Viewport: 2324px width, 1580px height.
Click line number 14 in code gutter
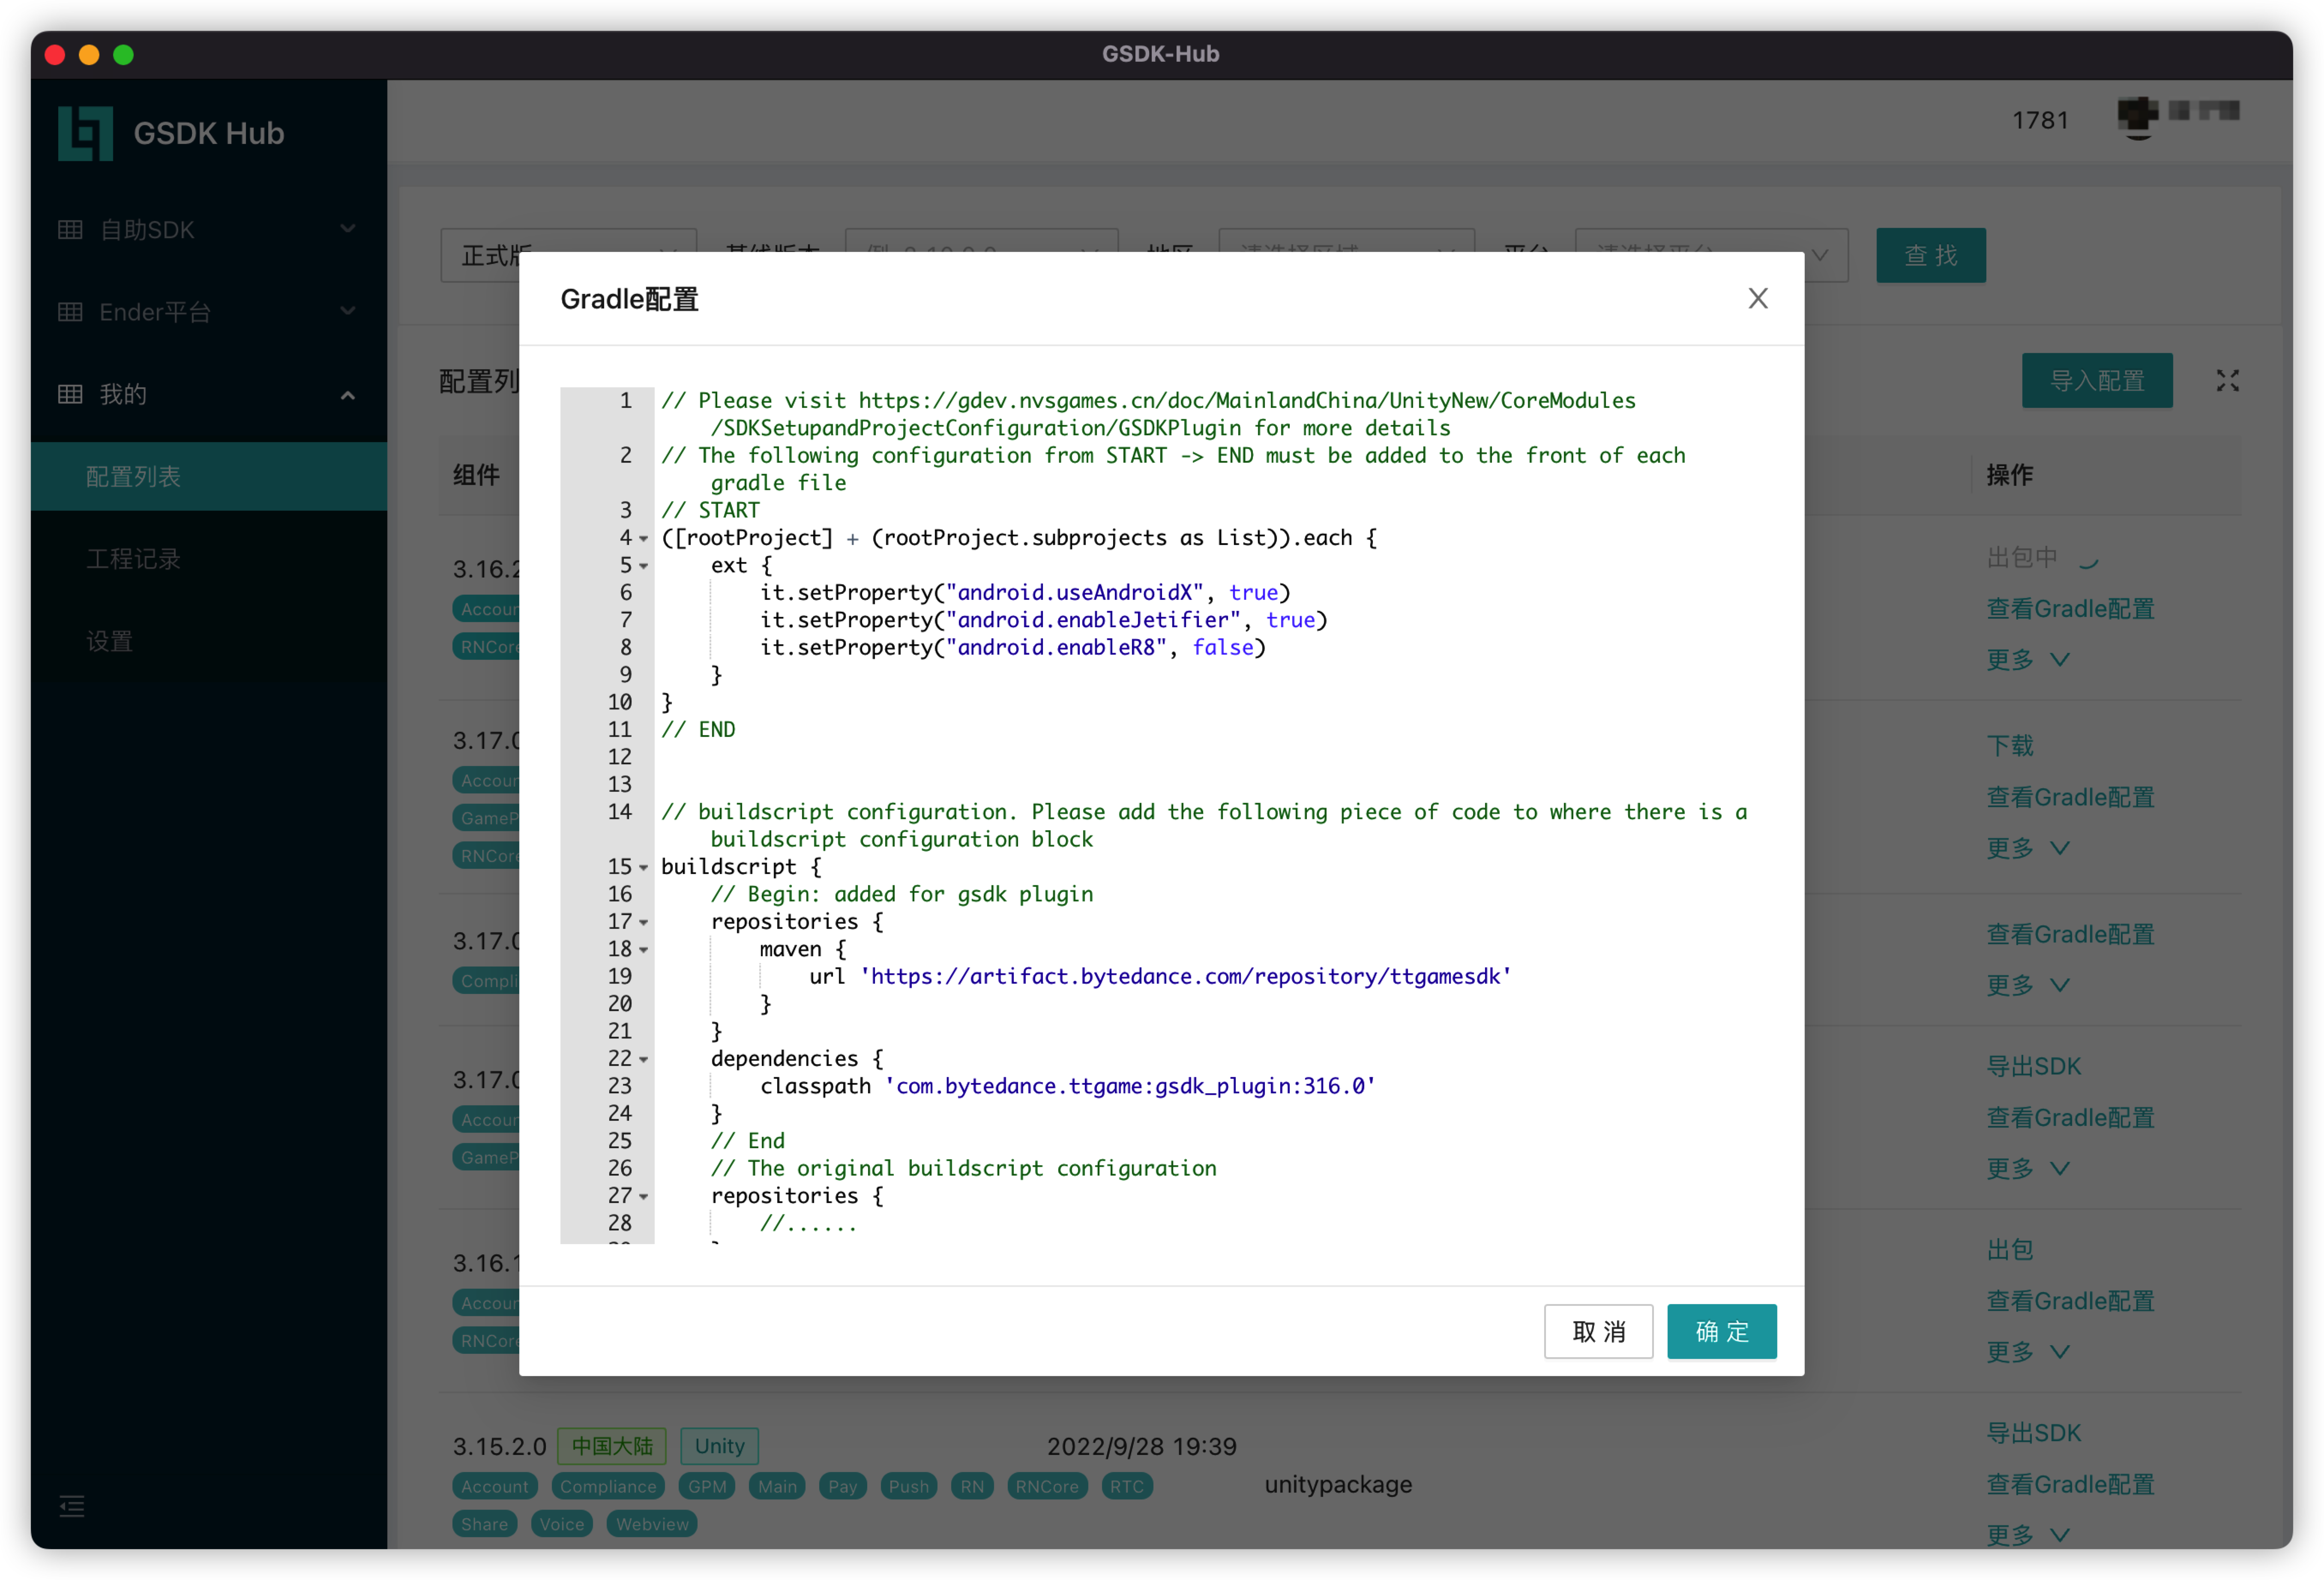(x=619, y=812)
